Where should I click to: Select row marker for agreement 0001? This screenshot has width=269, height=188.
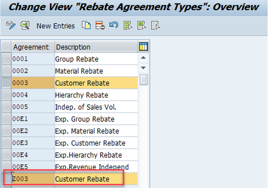click(6, 59)
